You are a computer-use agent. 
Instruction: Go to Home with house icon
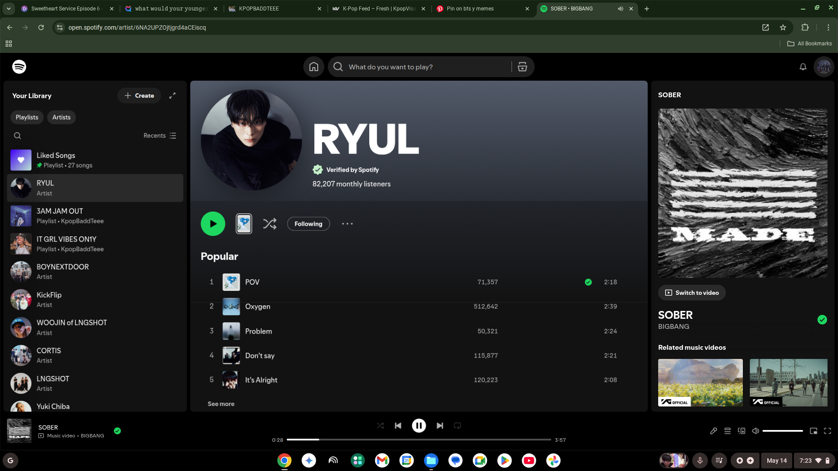click(314, 67)
